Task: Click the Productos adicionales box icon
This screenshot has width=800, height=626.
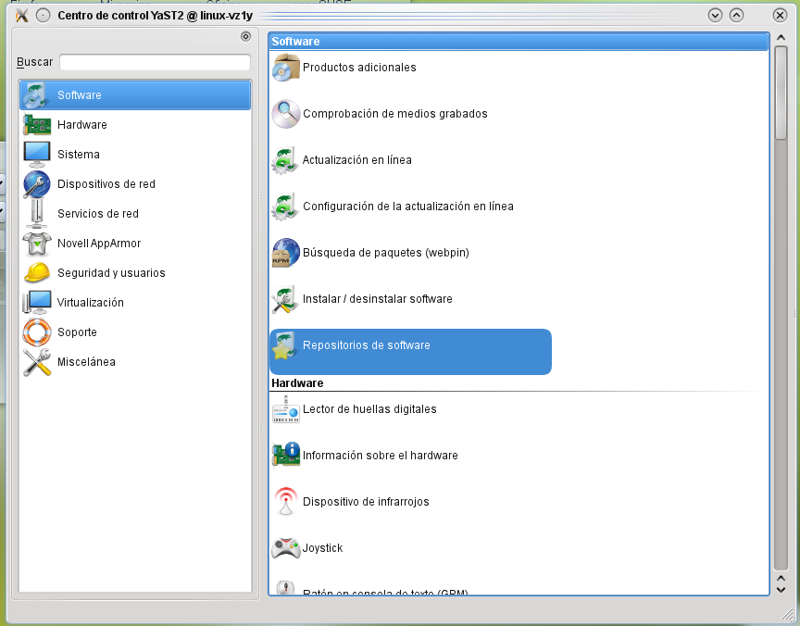Action: point(286,68)
